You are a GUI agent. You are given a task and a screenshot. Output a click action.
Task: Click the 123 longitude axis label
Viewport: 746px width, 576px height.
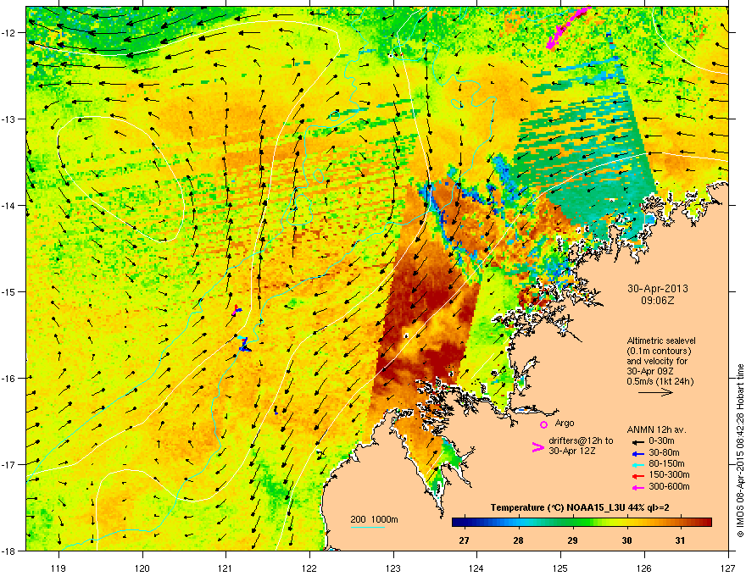(x=393, y=568)
